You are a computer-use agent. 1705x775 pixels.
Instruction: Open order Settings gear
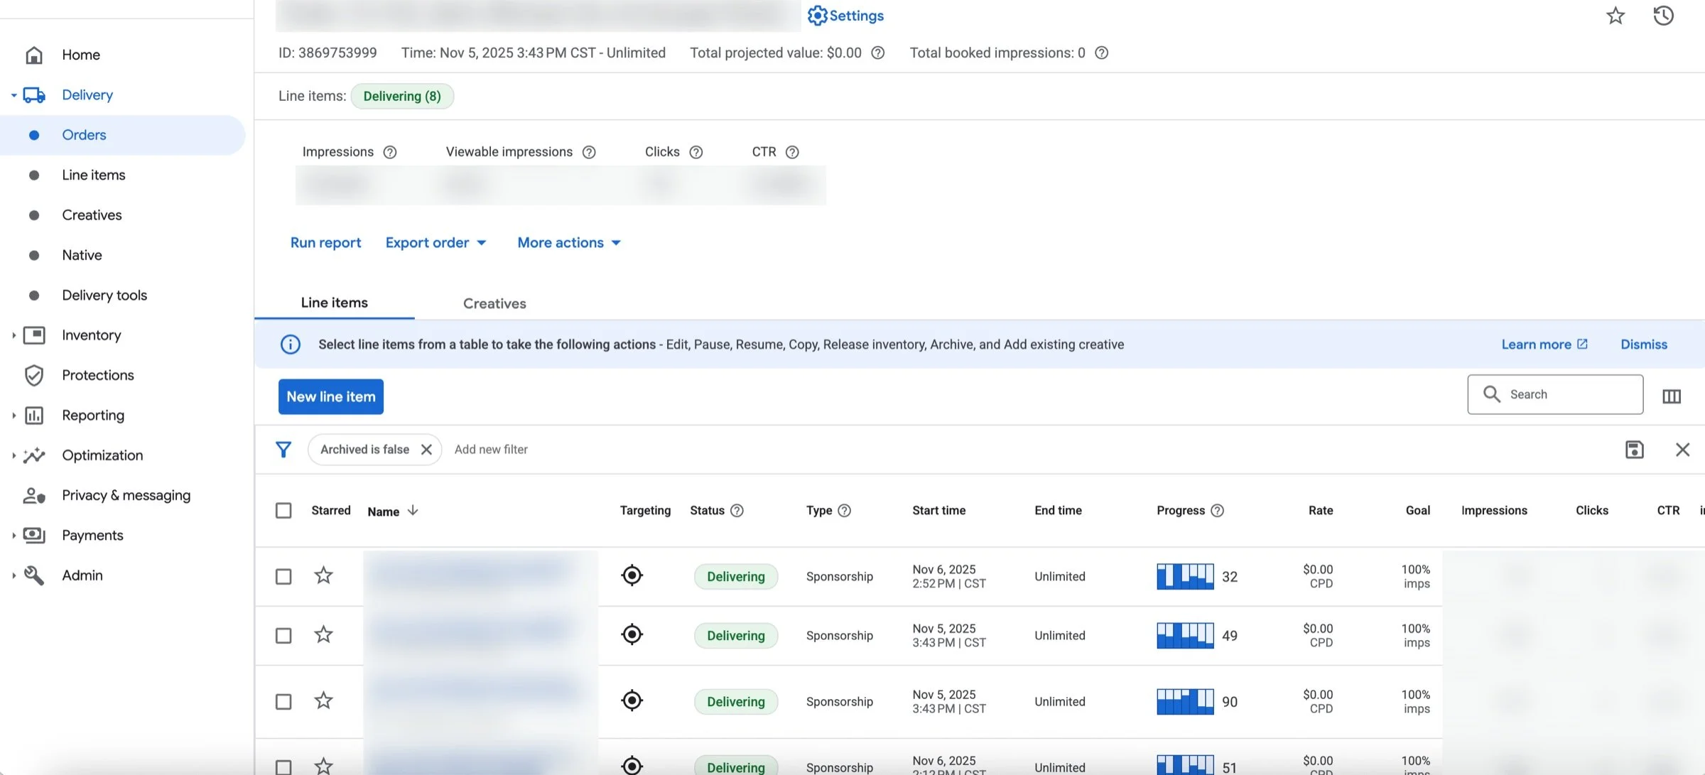coord(845,16)
